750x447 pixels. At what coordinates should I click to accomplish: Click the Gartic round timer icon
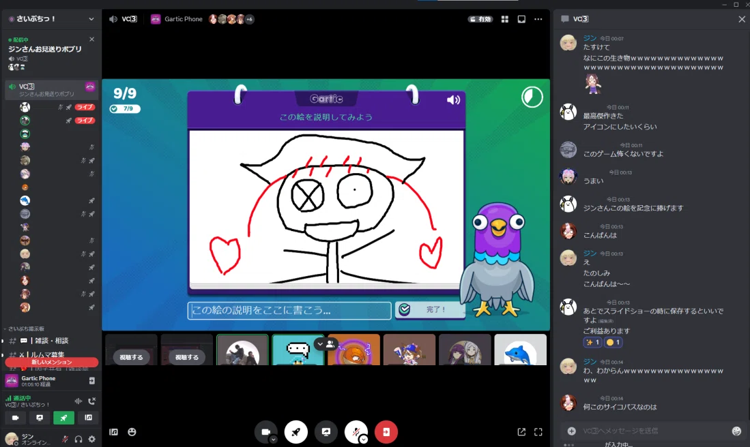532,97
